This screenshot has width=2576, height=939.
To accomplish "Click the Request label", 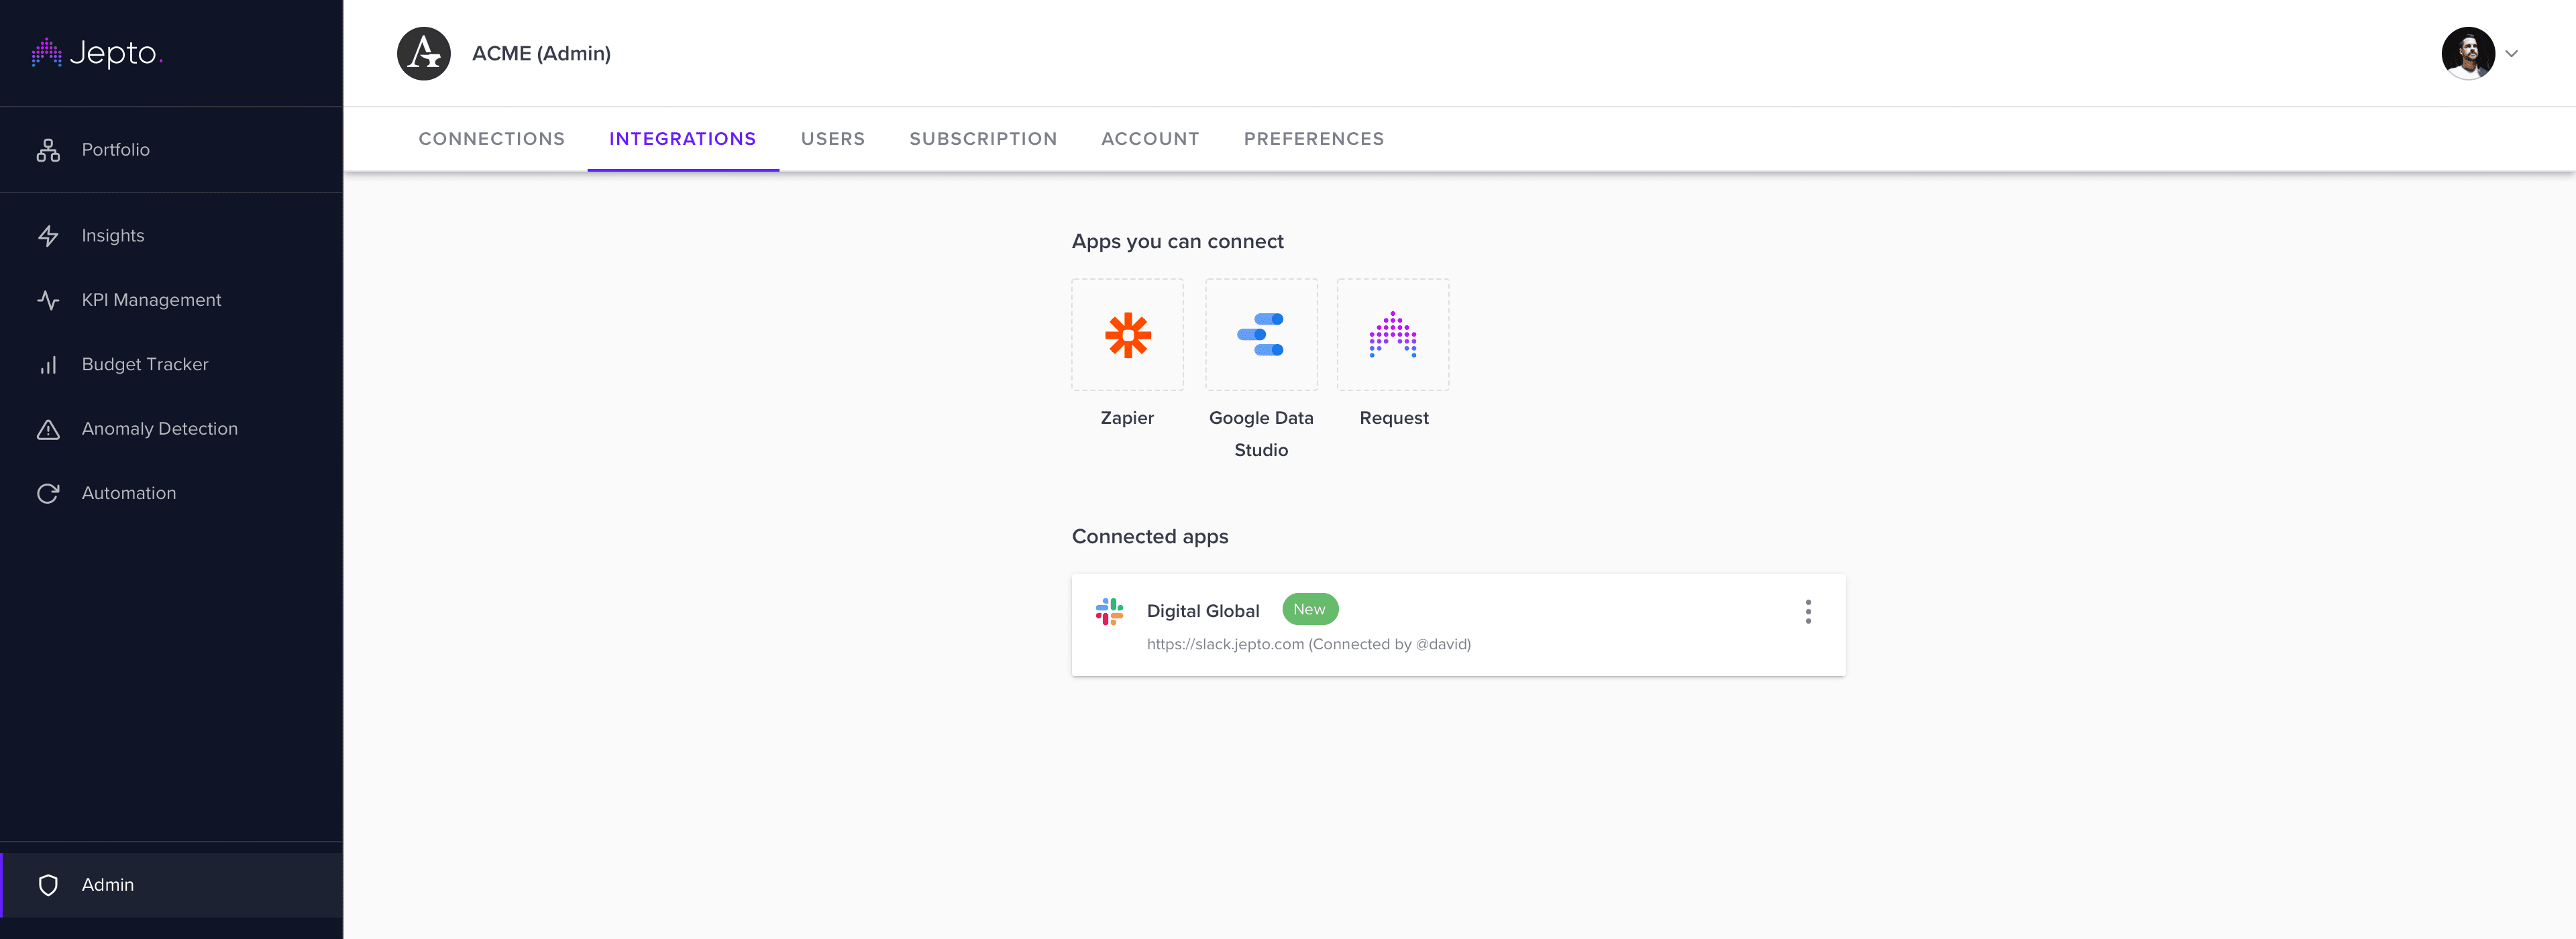I will pos(1394,418).
